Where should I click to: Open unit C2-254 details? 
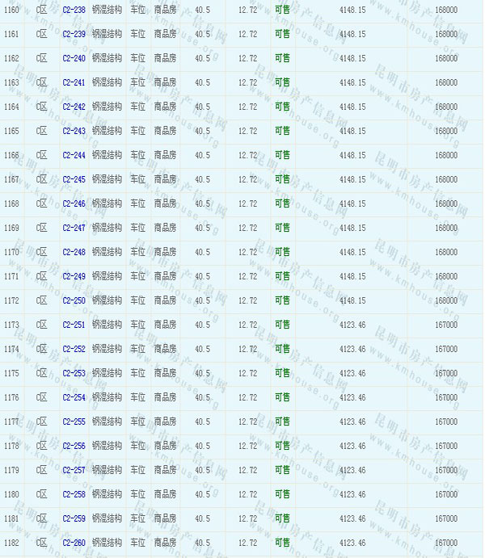[x=74, y=397]
